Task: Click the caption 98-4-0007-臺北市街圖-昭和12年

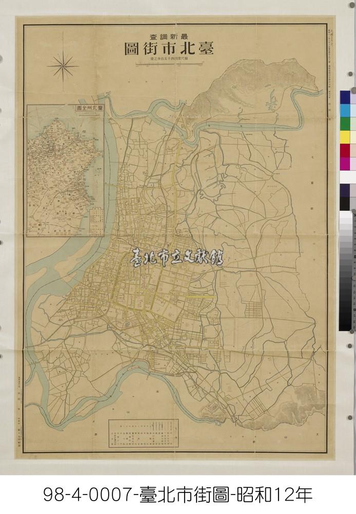Action: [177, 494]
